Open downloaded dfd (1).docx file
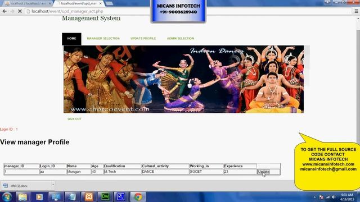 click(x=25, y=186)
